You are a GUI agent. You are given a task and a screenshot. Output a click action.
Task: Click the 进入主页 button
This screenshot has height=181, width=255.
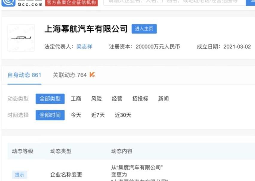[x=144, y=29]
